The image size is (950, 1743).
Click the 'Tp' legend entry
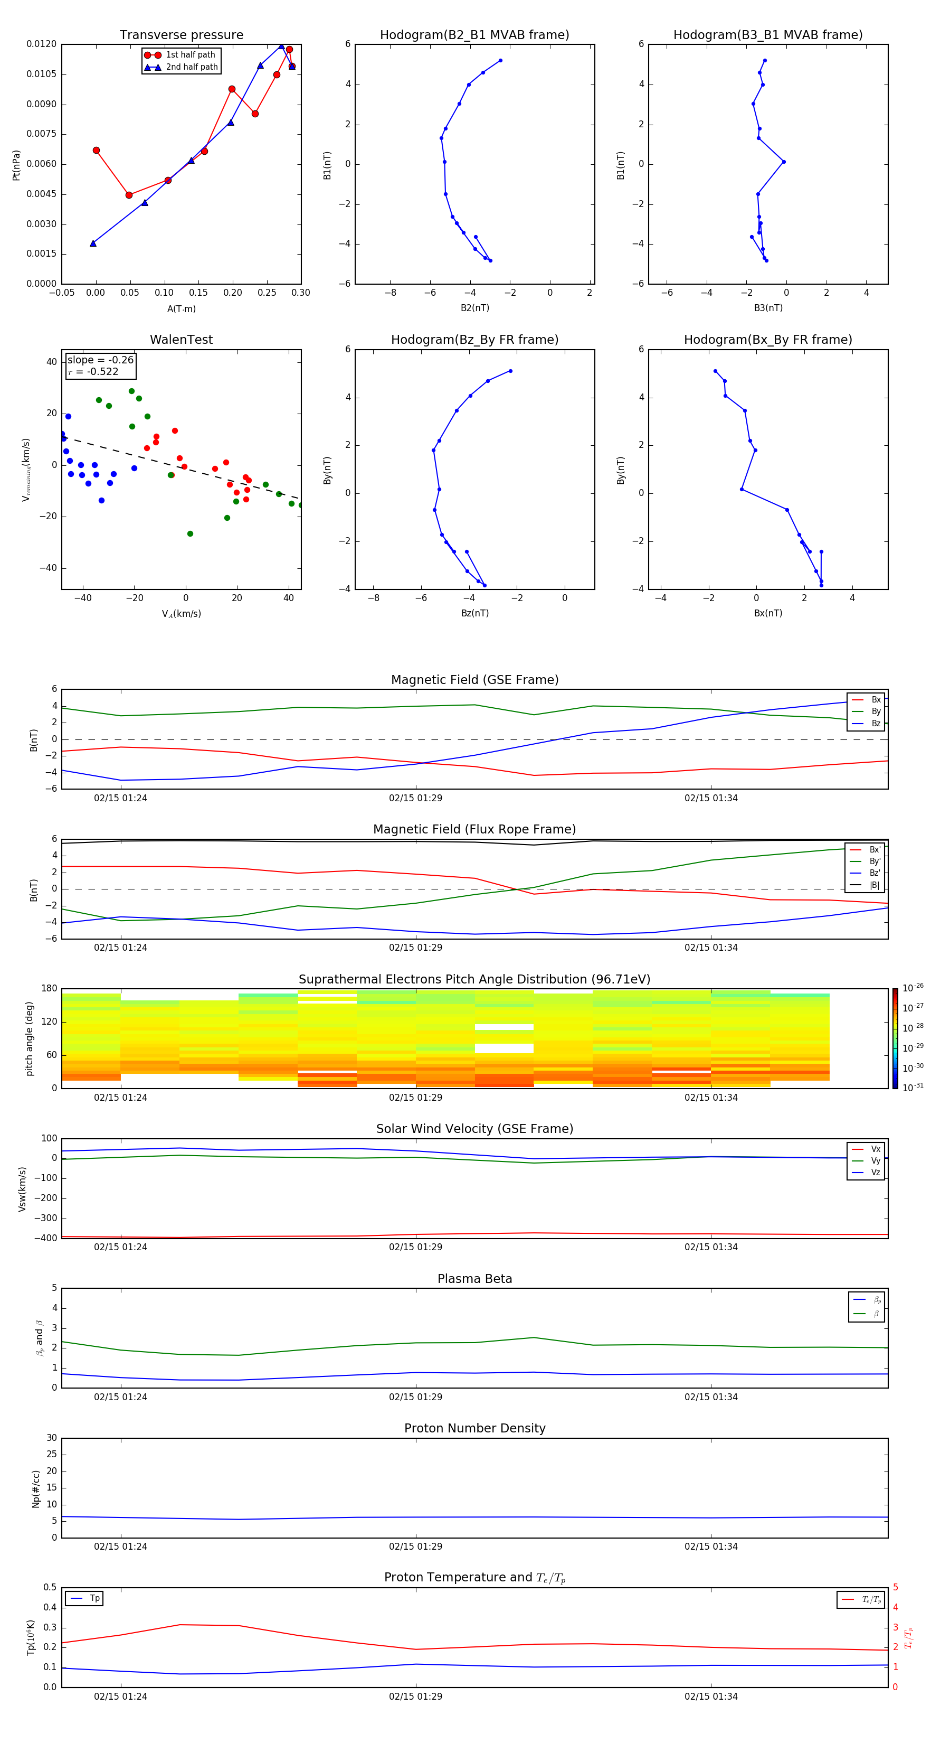pyautogui.click(x=84, y=1599)
